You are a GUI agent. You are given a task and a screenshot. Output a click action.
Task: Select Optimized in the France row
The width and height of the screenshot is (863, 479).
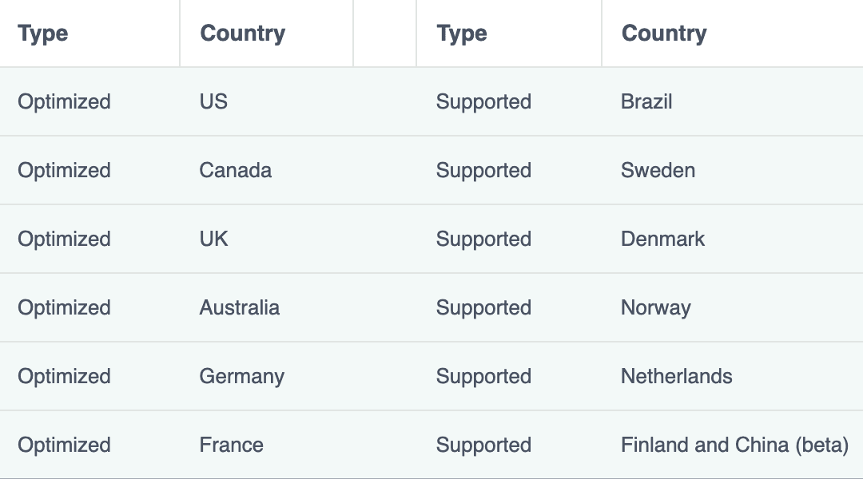click(64, 445)
